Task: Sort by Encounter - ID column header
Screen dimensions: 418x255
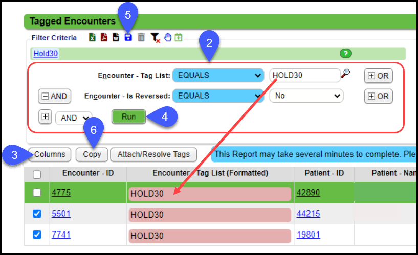Action: click(88, 173)
